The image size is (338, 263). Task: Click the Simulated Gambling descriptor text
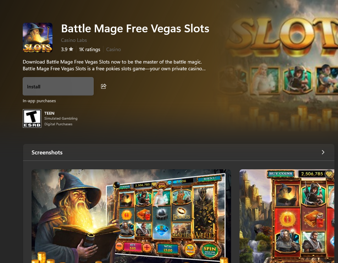tap(61, 119)
